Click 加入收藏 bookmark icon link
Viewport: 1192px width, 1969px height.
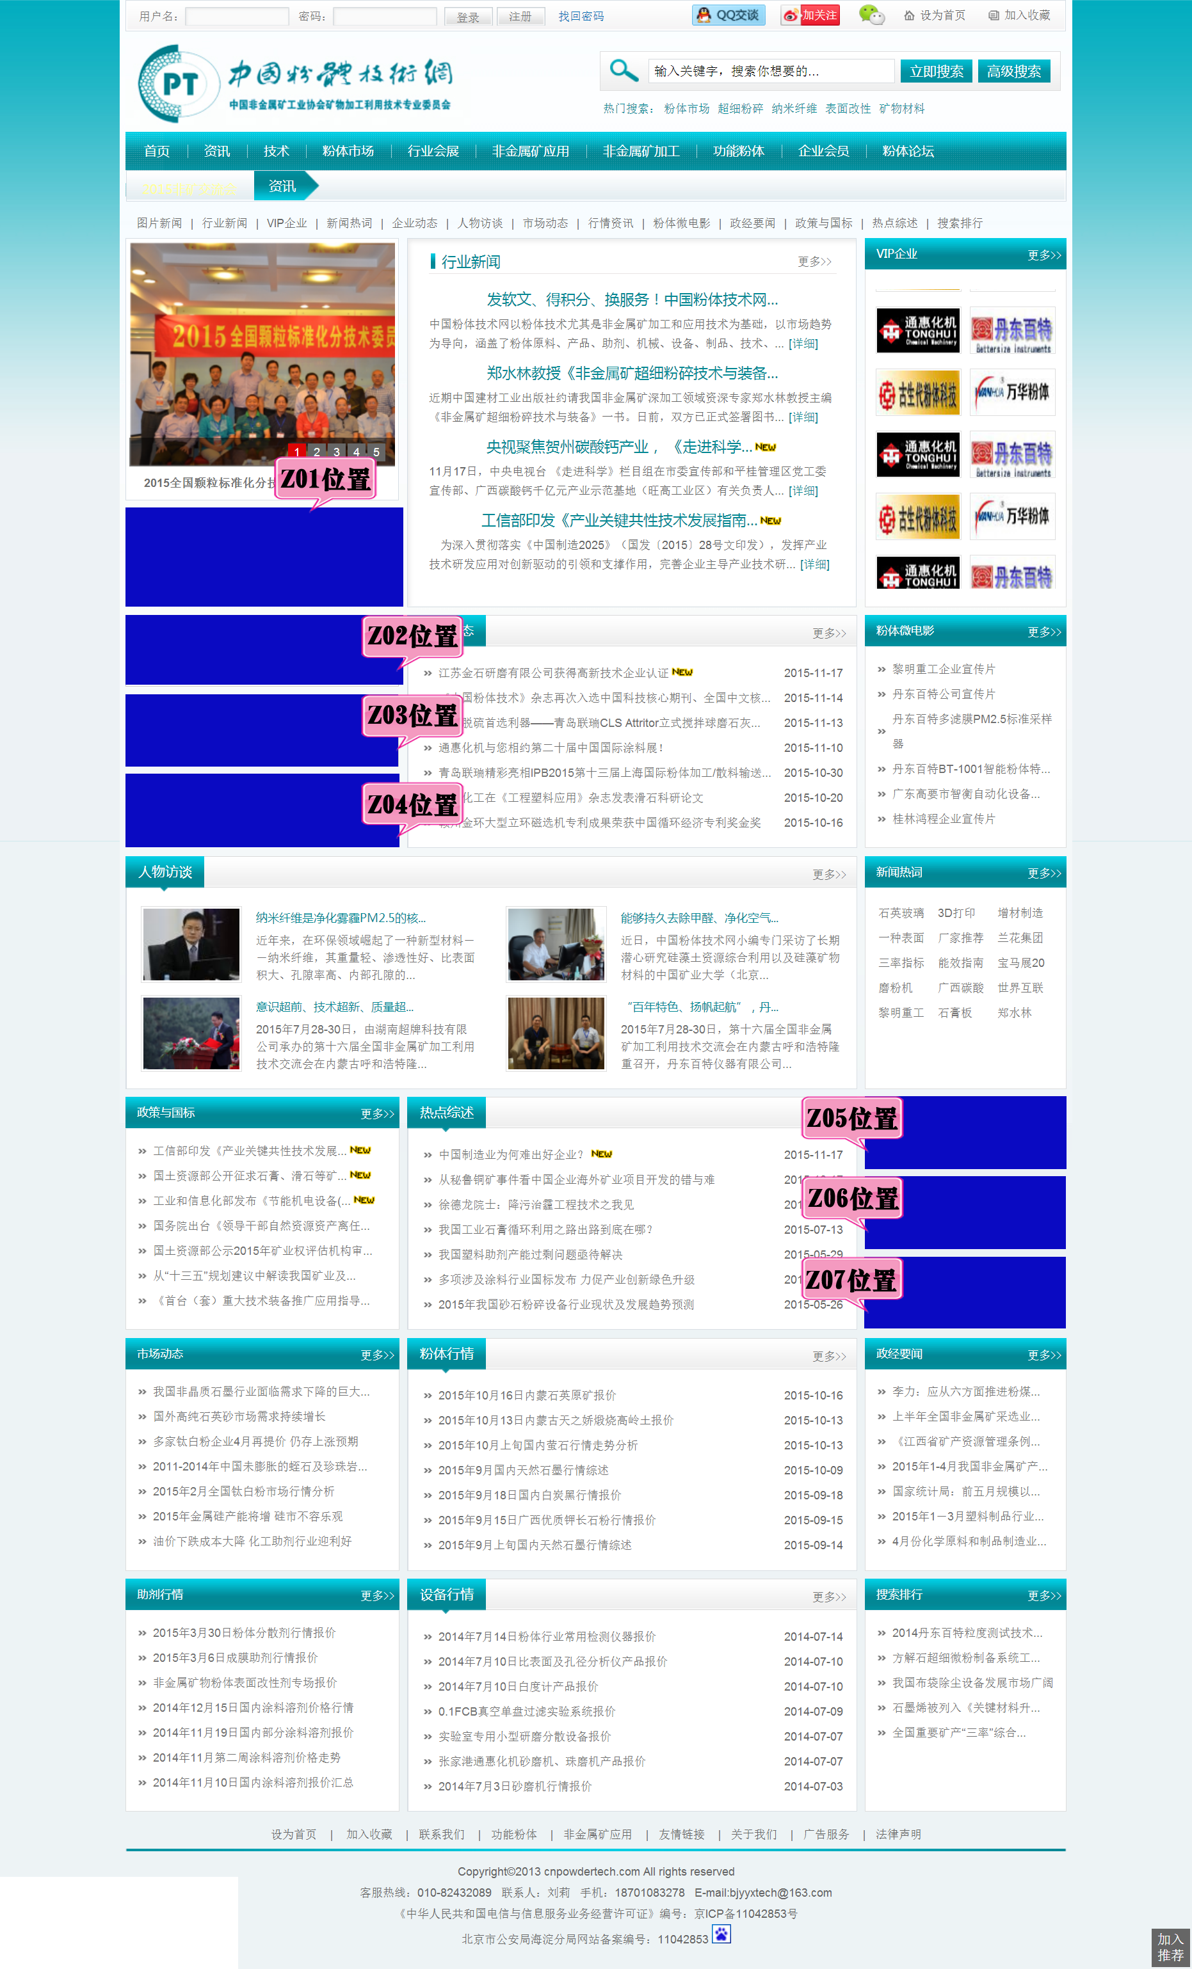coord(1019,15)
